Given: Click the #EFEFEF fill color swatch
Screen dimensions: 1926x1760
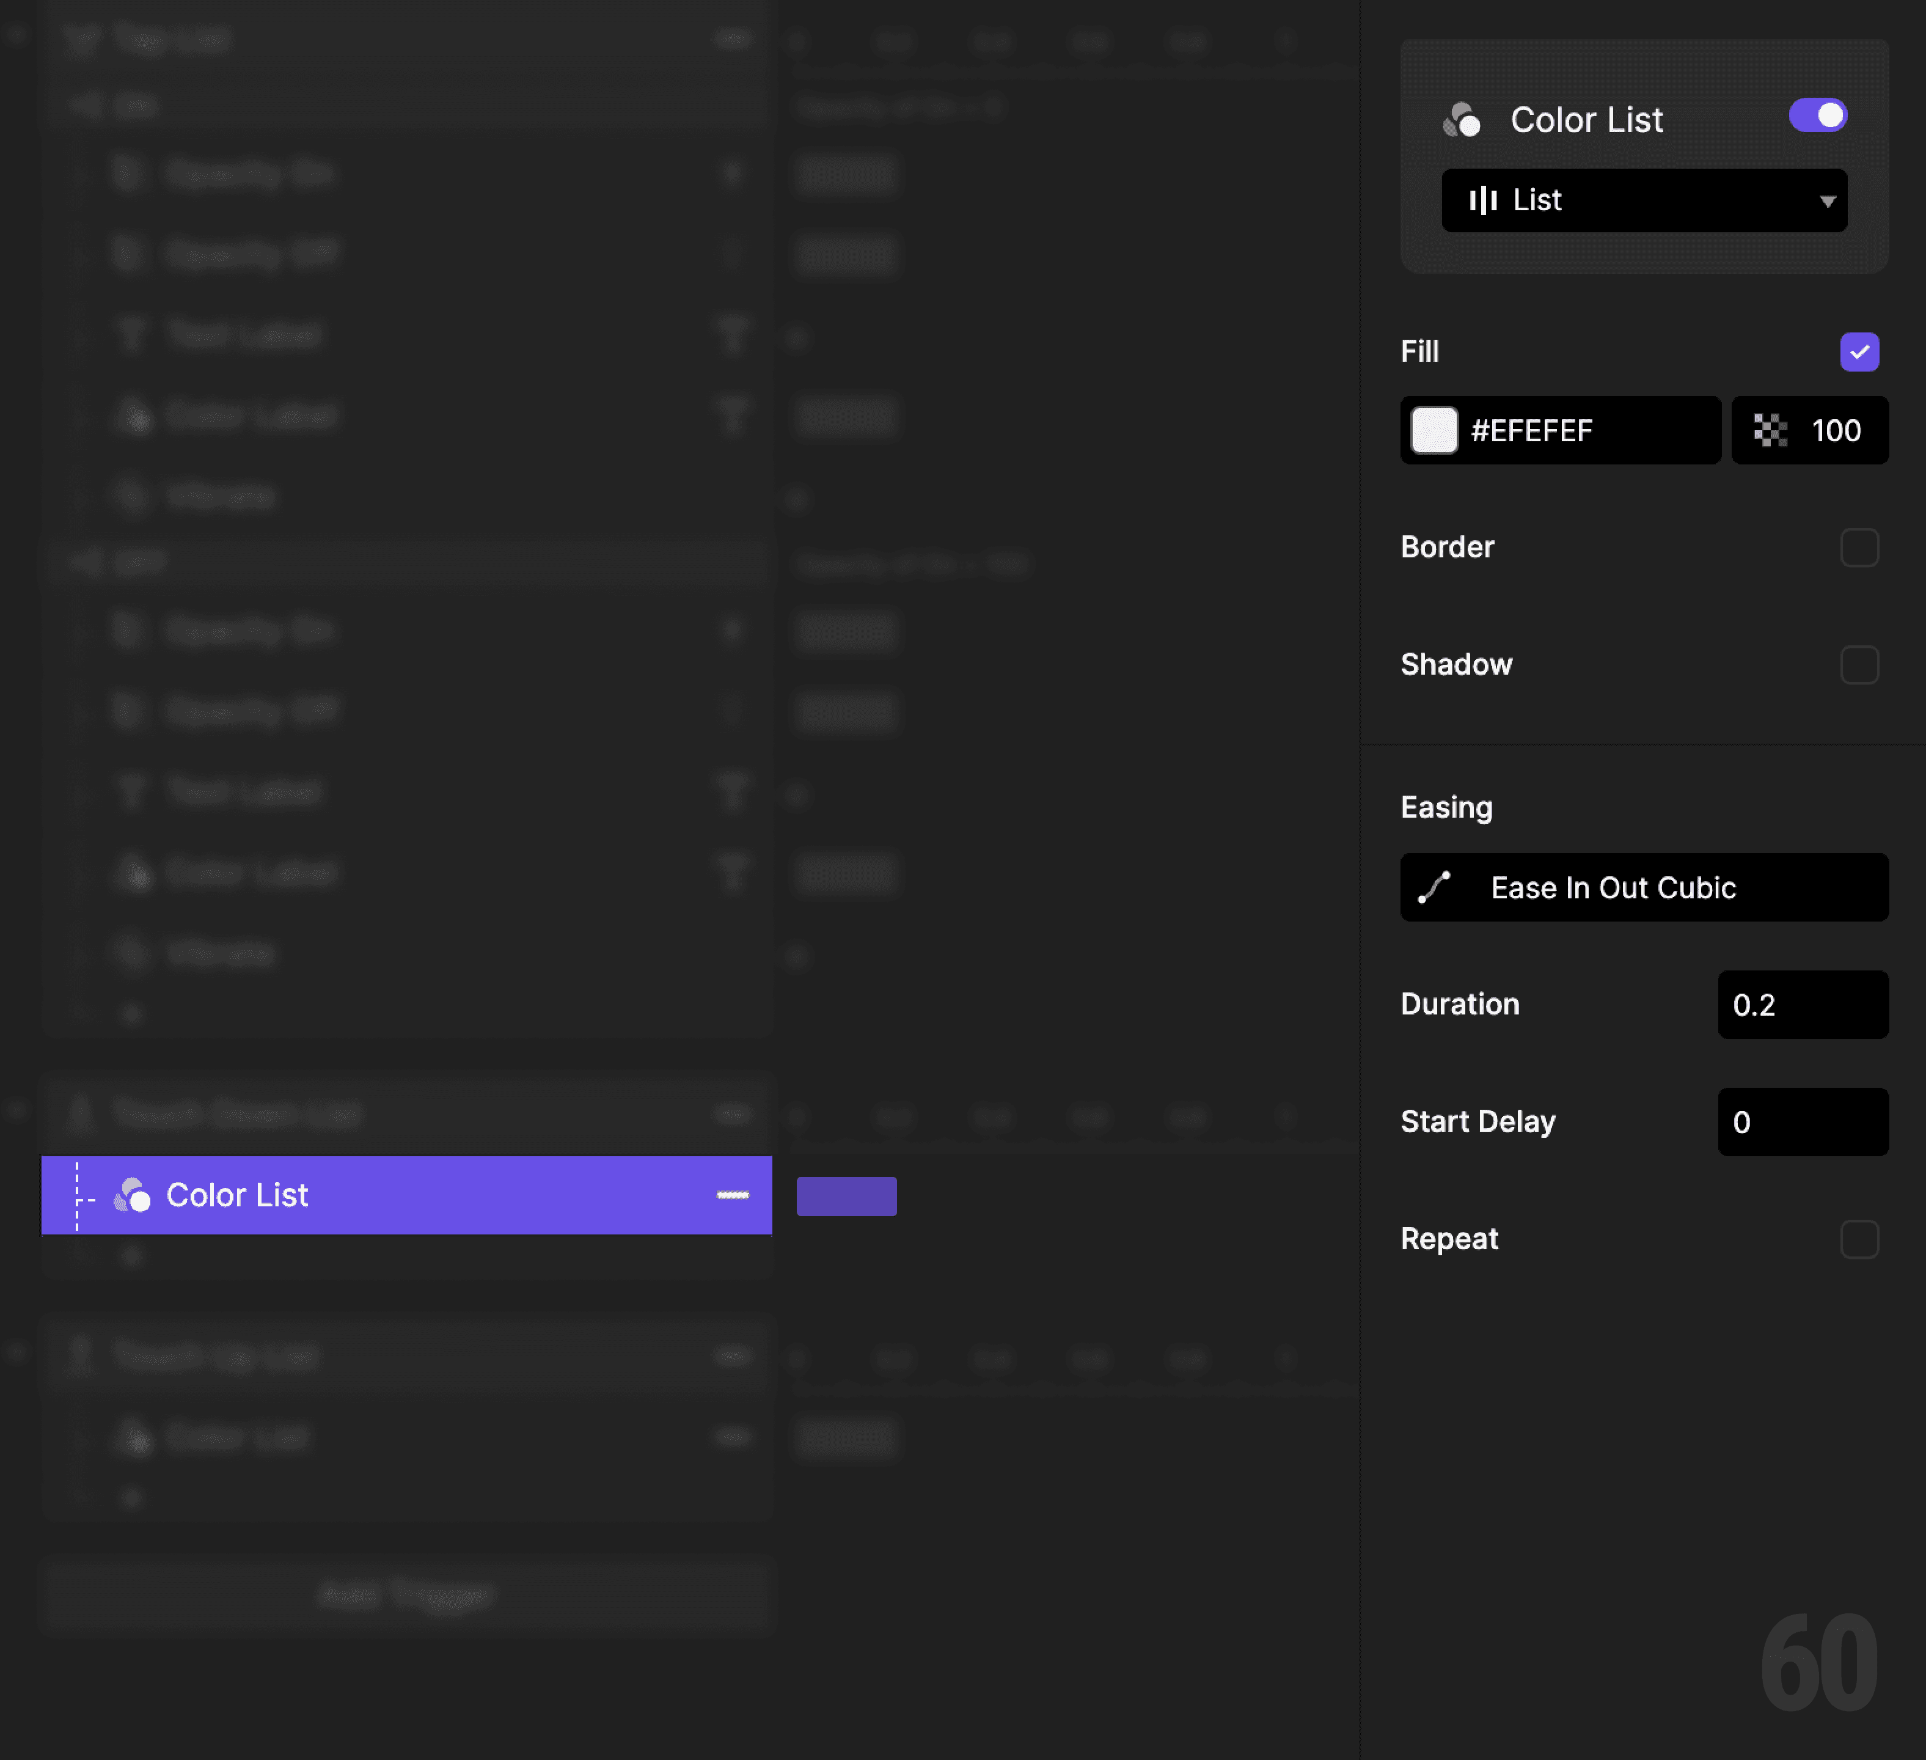Looking at the screenshot, I should [1433, 431].
